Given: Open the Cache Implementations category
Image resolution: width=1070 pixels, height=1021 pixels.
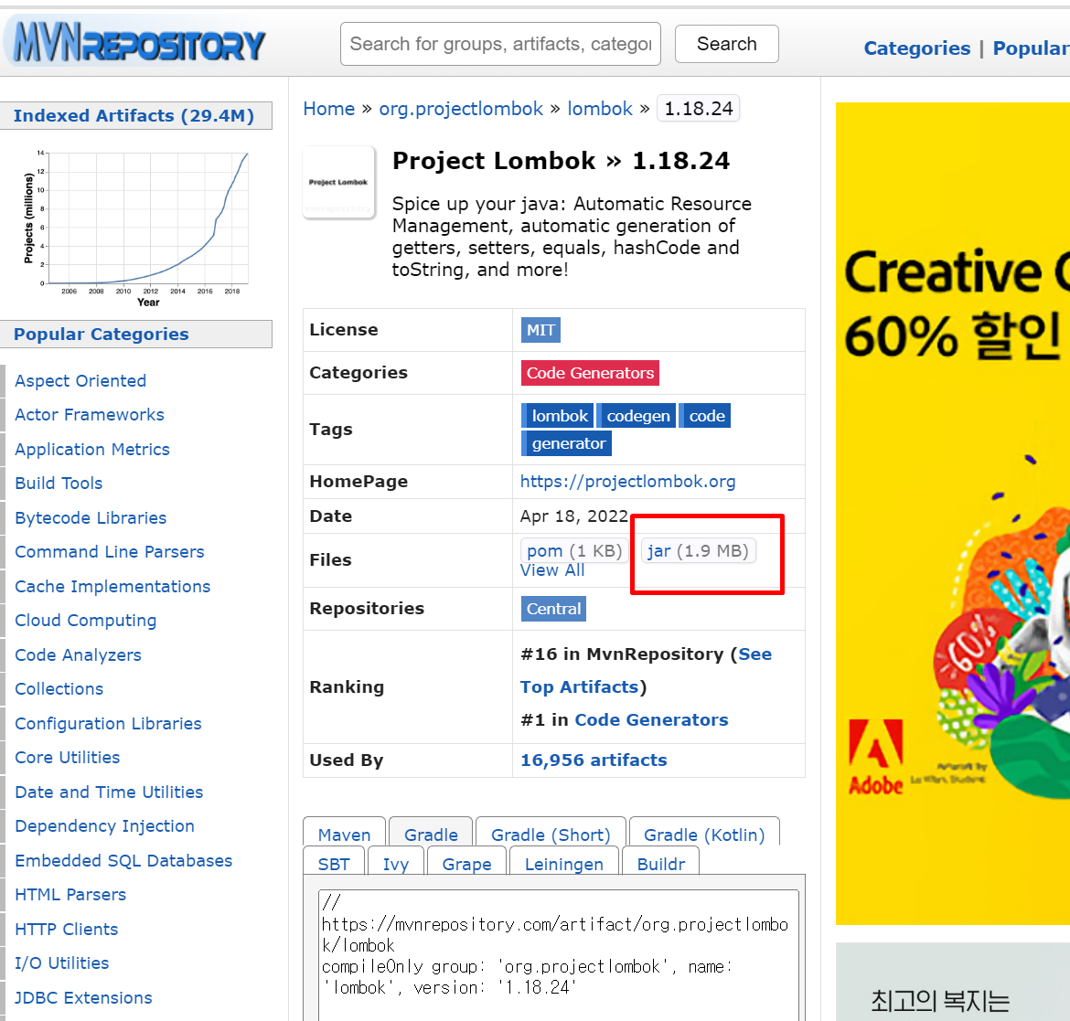Looking at the screenshot, I should (112, 587).
